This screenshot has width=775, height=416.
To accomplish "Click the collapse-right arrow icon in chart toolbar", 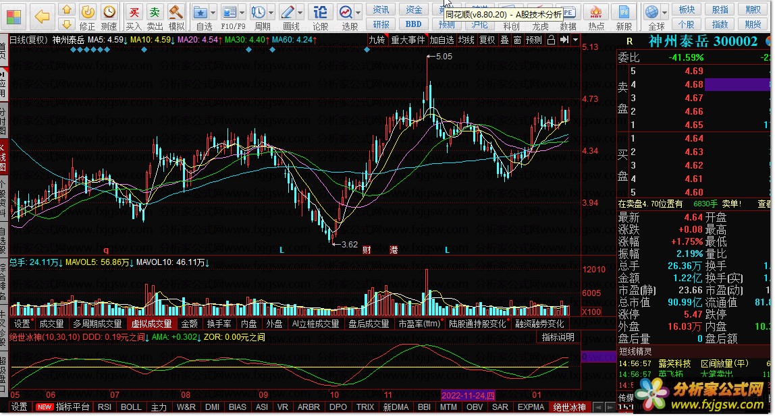I will 564,40.
